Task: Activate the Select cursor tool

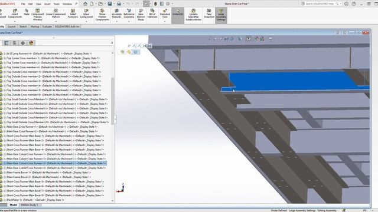Action: (146, 4)
